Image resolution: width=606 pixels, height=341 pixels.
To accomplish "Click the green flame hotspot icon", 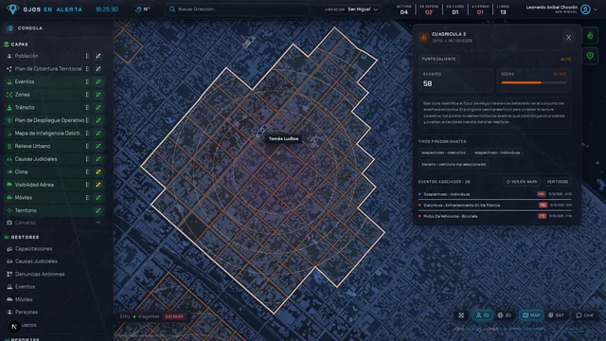I will [x=590, y=36].
